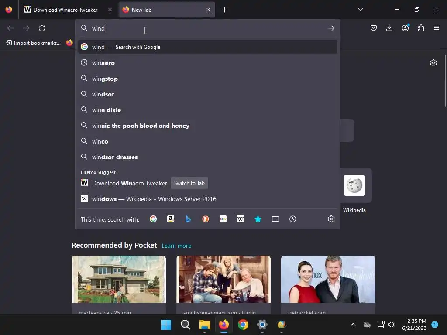This screenshot has height=335, width=447.
Task: Close the Download Winaero Tweaker tab
Action: tap(110, 10)
